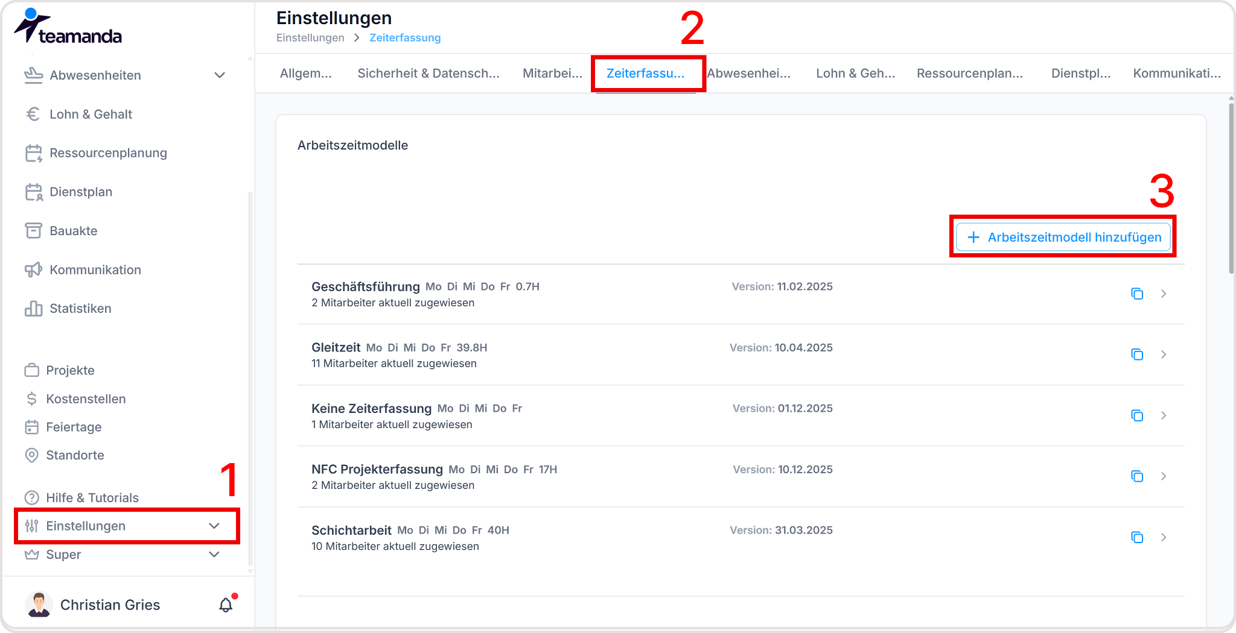
Task: Open Hilfe & Tutorials in the sidebar
Action: tap(92, 497)
